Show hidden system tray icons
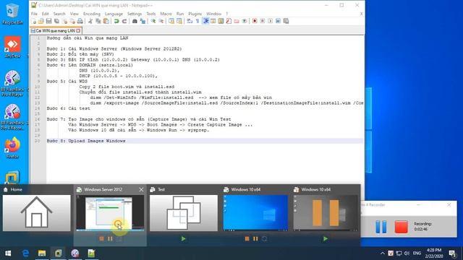Viewport: 463px width, 260px height. [383, 253]
